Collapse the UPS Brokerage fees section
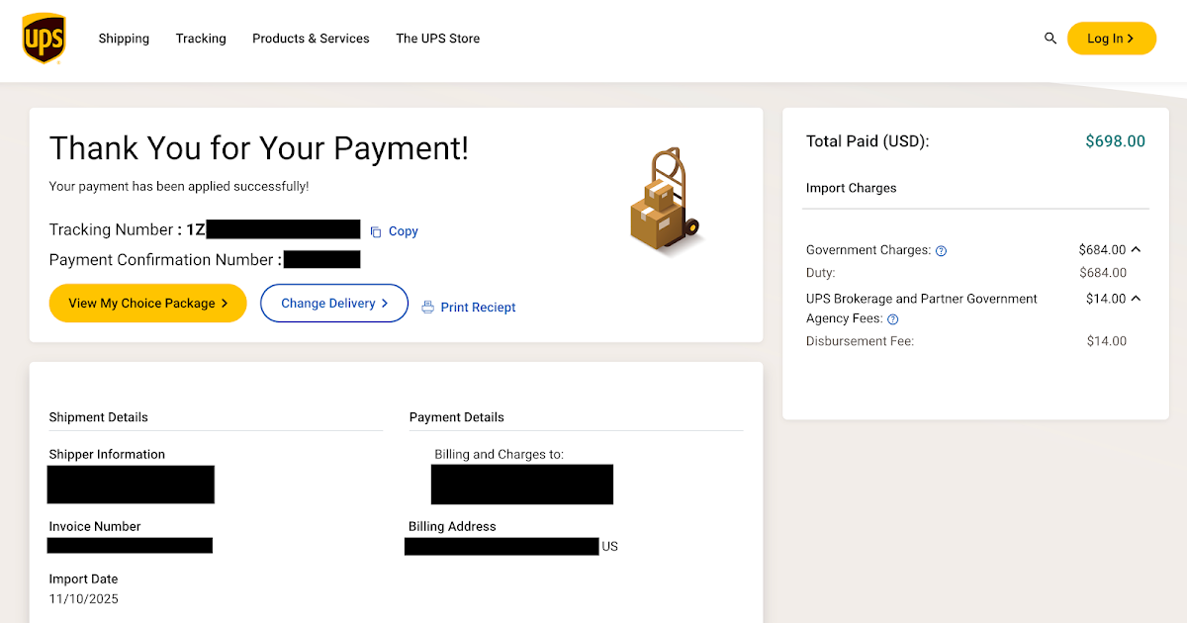 pyautogui.click(x=1136, y=299)
